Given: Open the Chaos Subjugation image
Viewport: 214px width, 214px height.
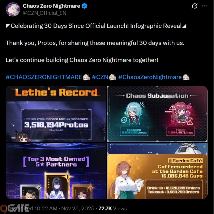Looking at the screenshot, I should click(x=157, y=114).
